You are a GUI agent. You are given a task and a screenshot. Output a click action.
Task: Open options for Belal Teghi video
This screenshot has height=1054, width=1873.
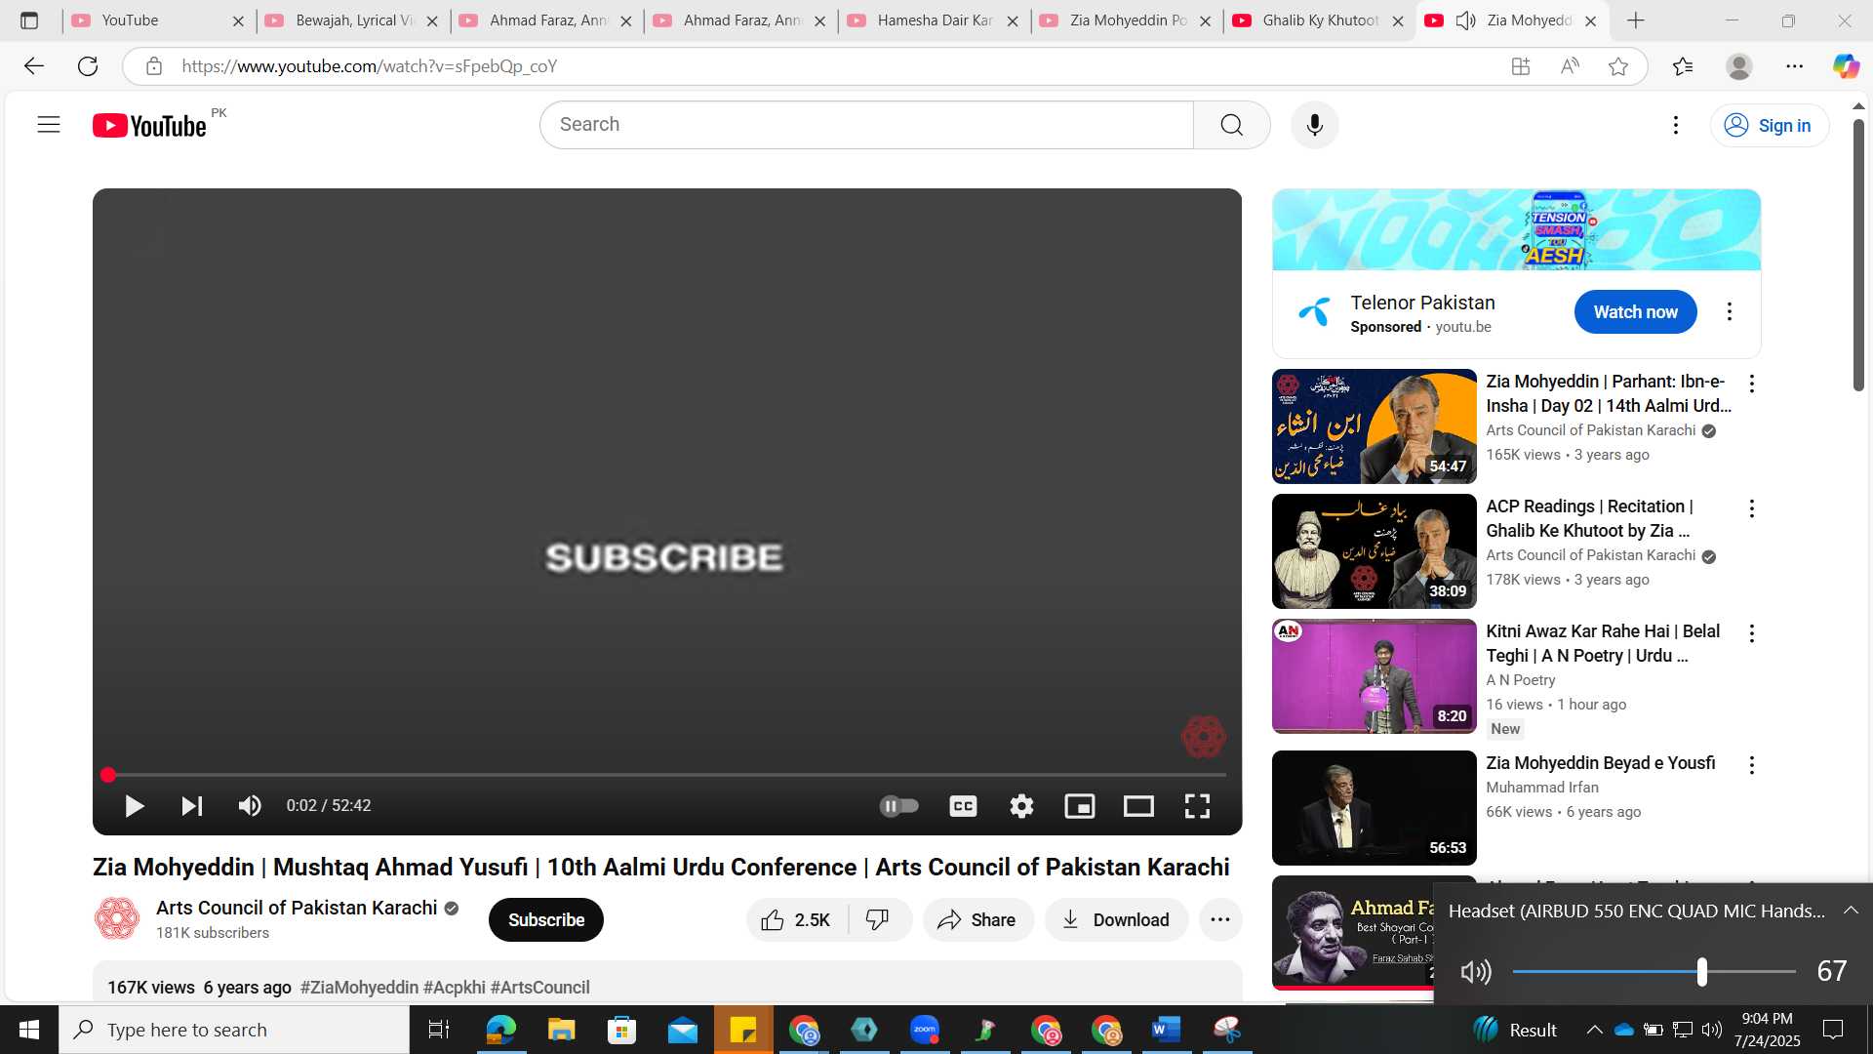click(x=1752, y=634)
